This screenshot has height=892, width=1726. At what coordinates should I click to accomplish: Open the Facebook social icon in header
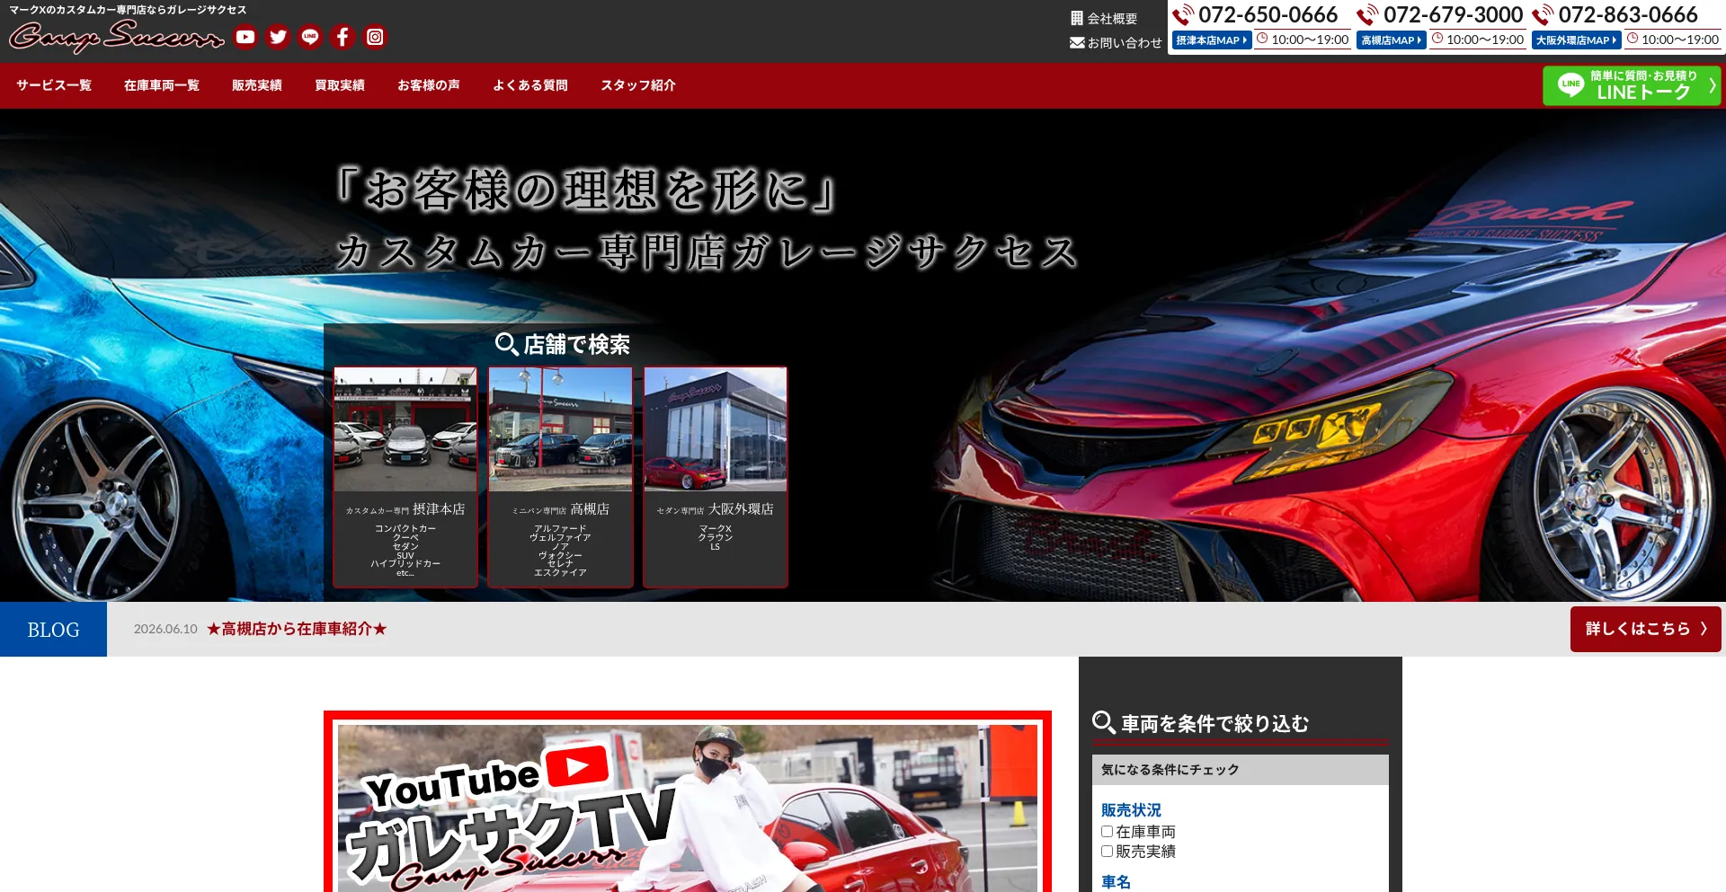pyautogui.click(x=343, y=37)
